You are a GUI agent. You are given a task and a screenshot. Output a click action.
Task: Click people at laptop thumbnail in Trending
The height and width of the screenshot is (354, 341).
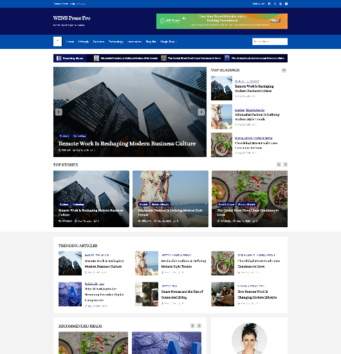click(223, 294)
